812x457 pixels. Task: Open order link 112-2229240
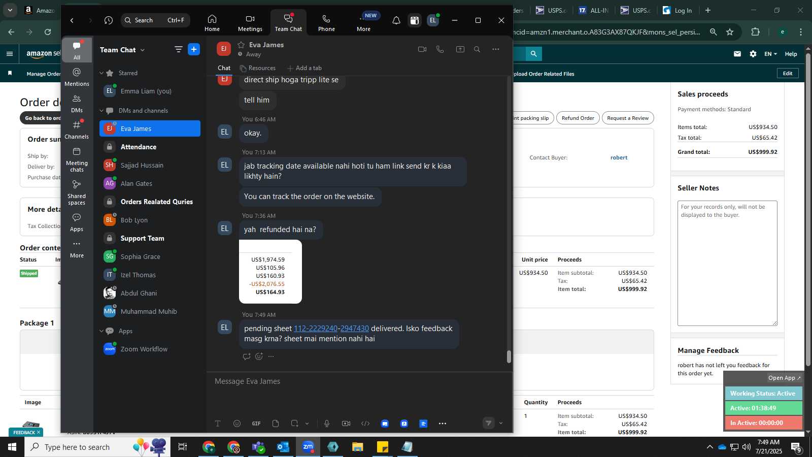click(x=316, y=329)
